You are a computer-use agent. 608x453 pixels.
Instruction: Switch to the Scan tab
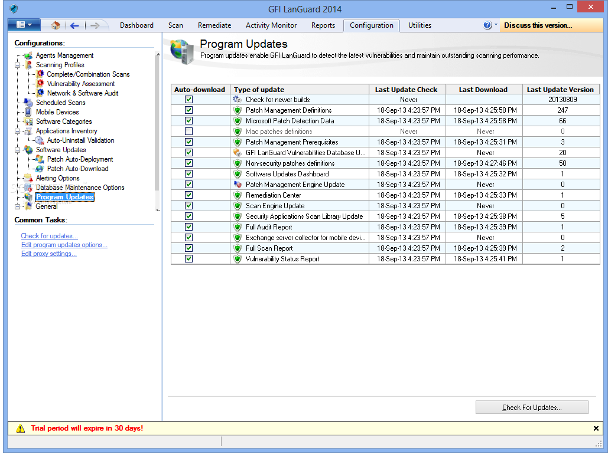click(175, 25)
